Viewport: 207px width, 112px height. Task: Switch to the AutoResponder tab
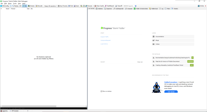(x=118, y=9)
